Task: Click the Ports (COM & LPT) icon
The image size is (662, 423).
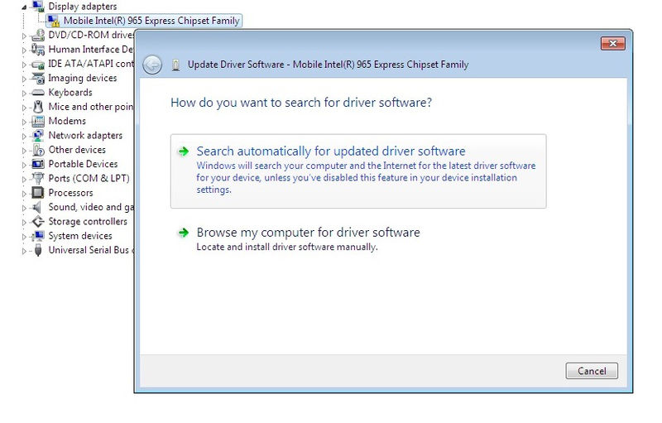Action: pyautogui.click(x=37, y=178)
